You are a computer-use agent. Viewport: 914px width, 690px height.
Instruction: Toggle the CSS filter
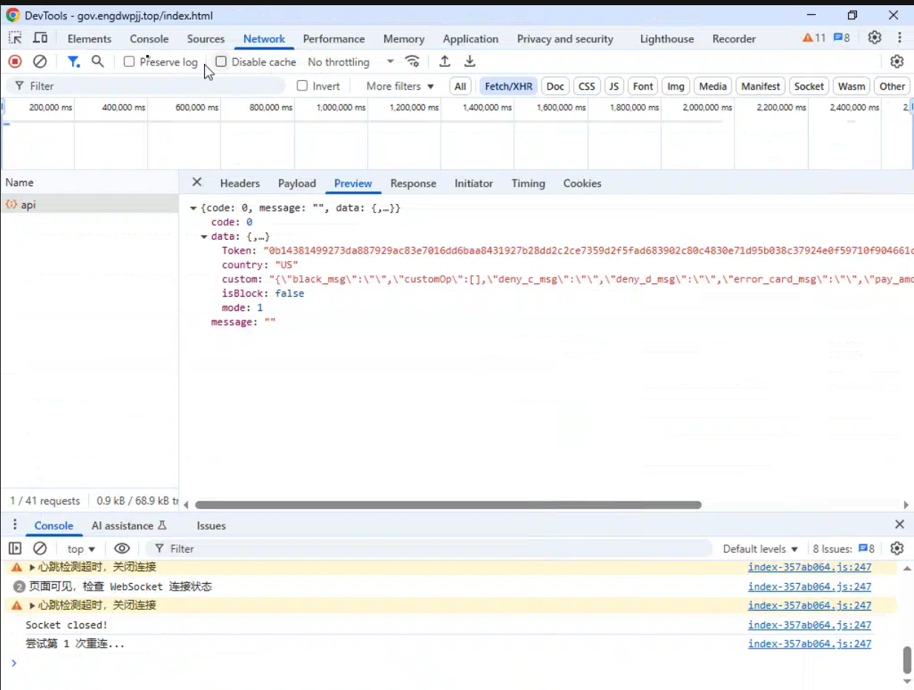coord(587,86)
